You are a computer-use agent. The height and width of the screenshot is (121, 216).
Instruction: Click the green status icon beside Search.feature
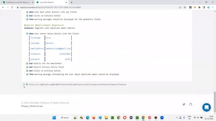(27, 84)
